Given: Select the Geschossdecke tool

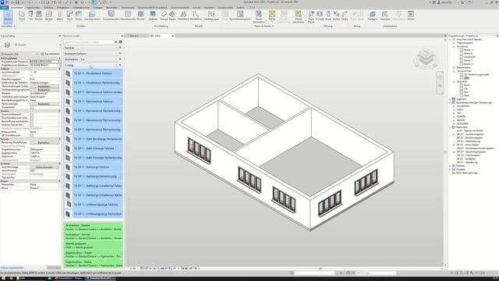Looking at the screenshot, I should pyautogui.click(x=92, y=16).
